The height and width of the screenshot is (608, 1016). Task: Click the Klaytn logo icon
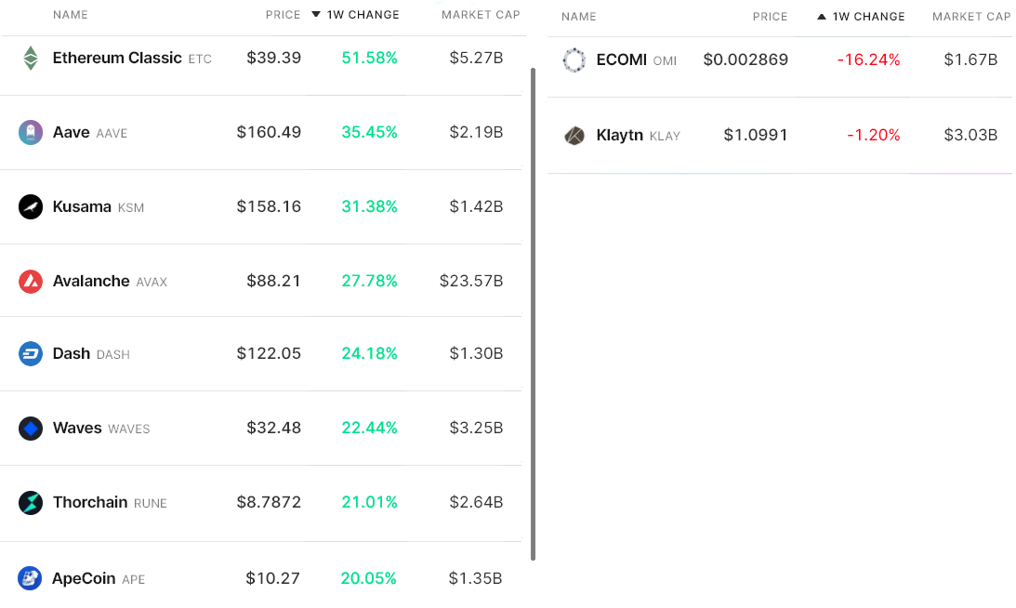coord(574,136)
